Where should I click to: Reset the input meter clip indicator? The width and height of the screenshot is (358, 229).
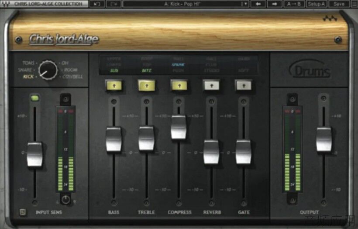[65, 111]
